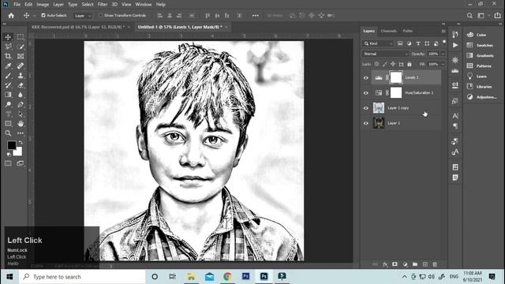This screenshot has height=284, width=505.
Task: Select the Rectangular Marquee tool
Action: (x=21, y=37)
